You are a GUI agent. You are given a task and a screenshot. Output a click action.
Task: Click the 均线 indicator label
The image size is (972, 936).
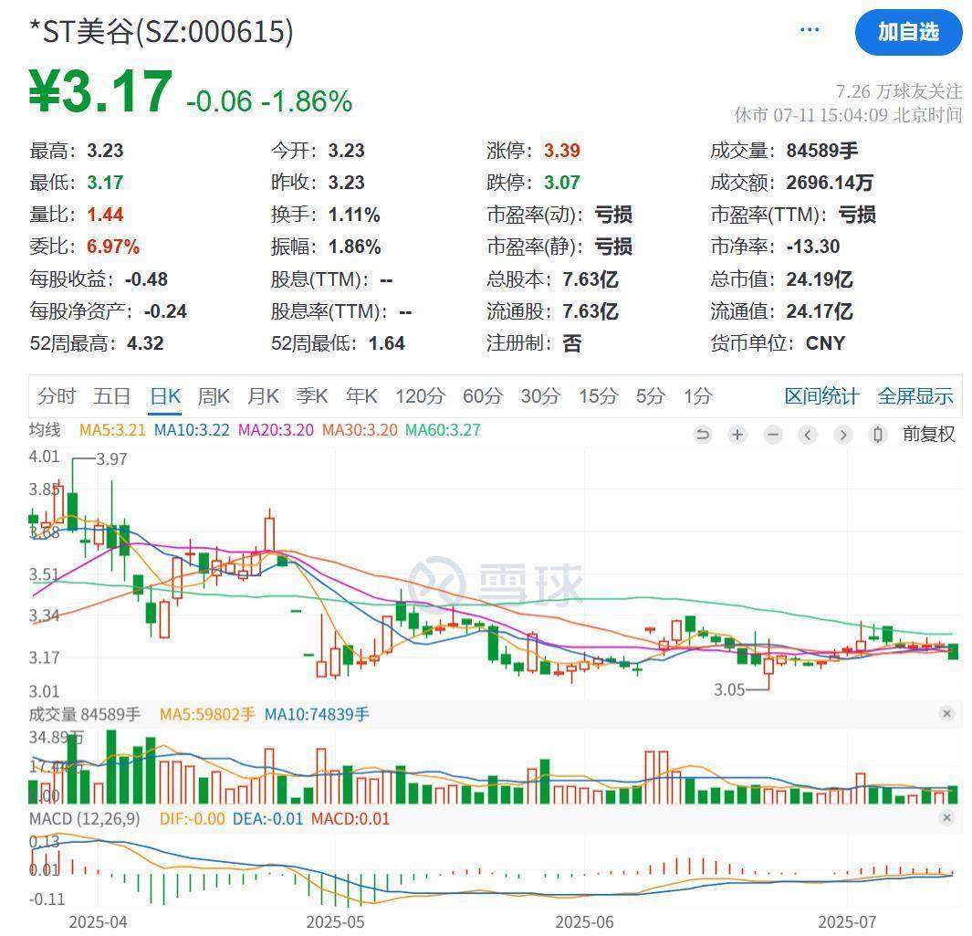45,430
